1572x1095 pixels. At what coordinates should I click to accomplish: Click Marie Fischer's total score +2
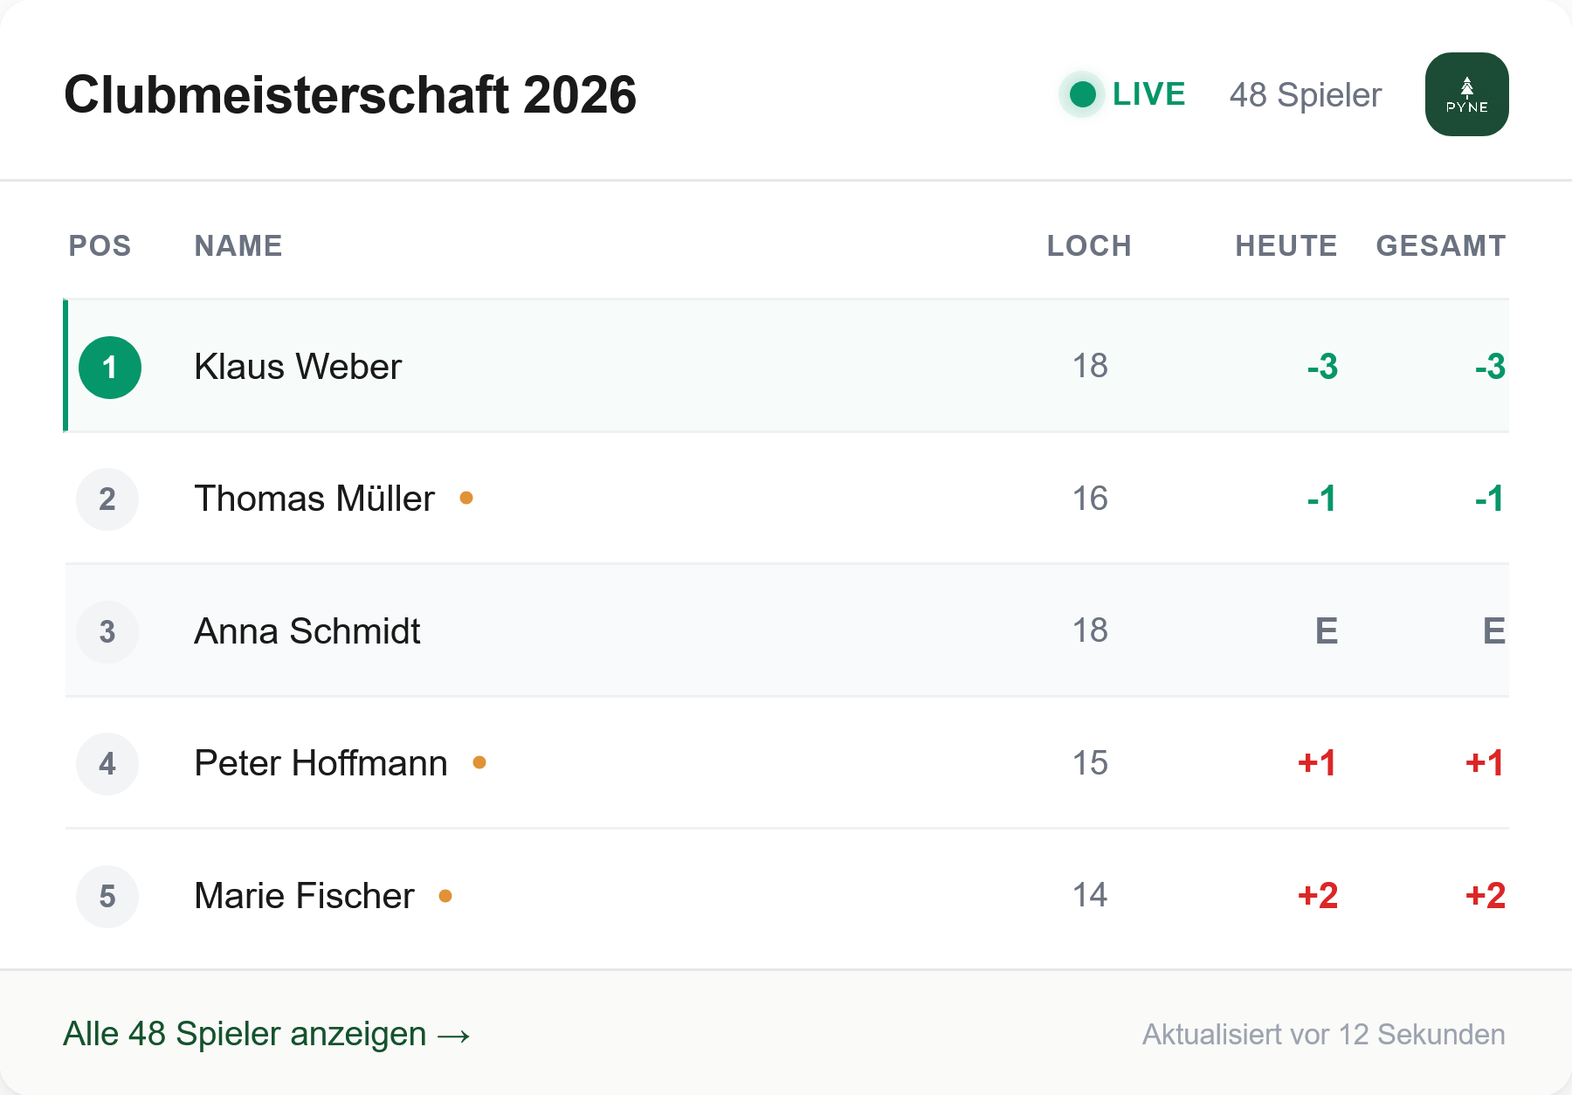tap(1485, 896)
